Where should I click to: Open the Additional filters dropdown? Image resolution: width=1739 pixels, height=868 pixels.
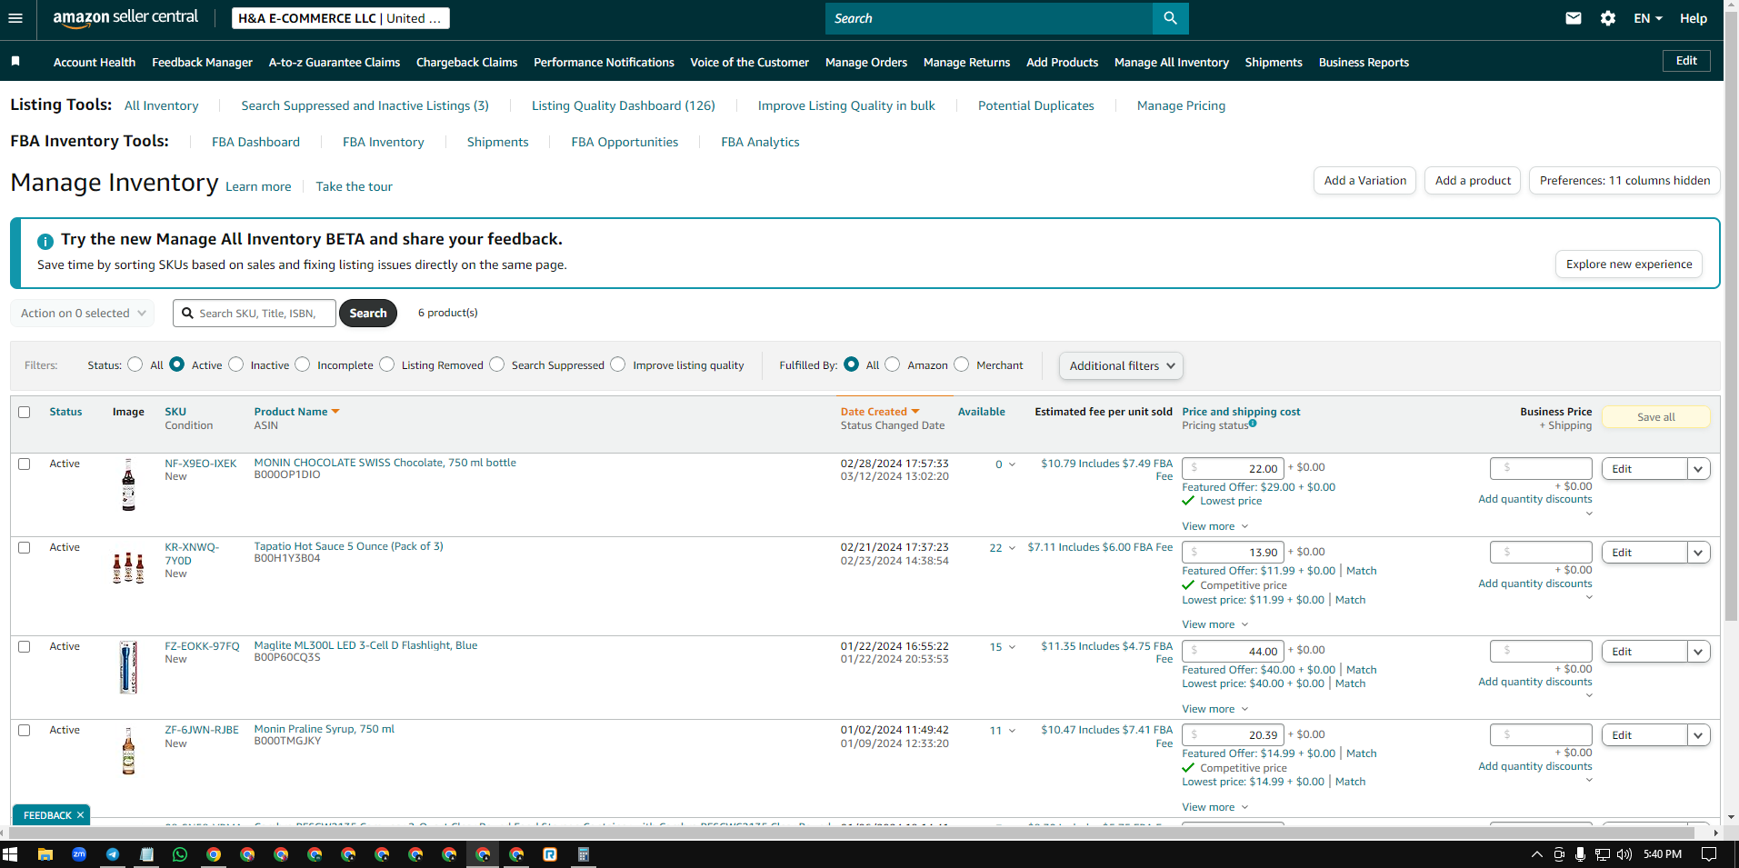pyautogui.click(x=1121, y=365)
